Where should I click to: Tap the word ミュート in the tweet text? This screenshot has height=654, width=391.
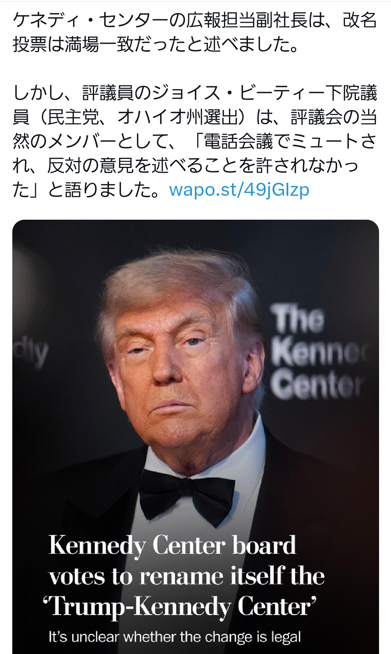pyautogui.click(x=325, y=141)
